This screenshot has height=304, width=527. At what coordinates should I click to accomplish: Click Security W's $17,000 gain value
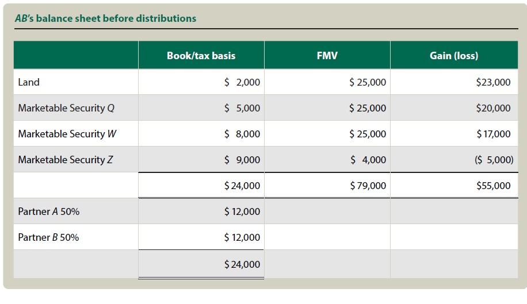pyautogui.click(x=493, y=134)
